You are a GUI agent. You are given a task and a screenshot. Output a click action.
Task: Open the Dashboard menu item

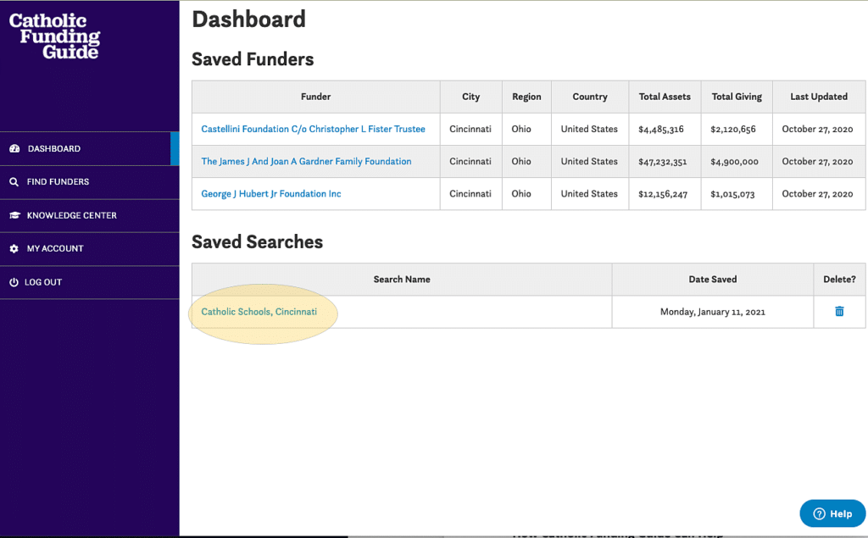click(x=90, y=149)
